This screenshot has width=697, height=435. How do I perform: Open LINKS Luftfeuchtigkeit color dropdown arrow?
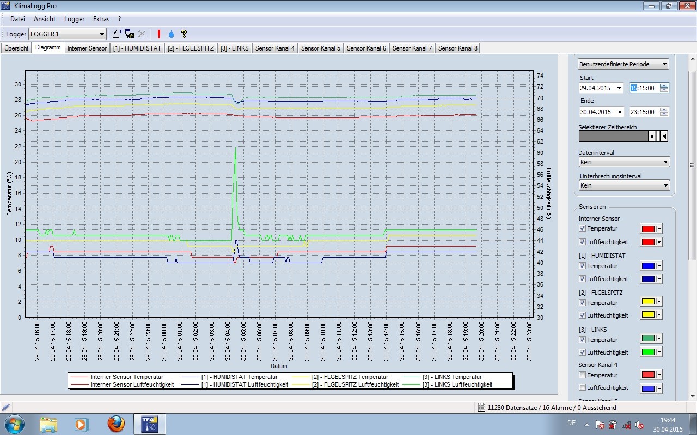pos(659,352)
